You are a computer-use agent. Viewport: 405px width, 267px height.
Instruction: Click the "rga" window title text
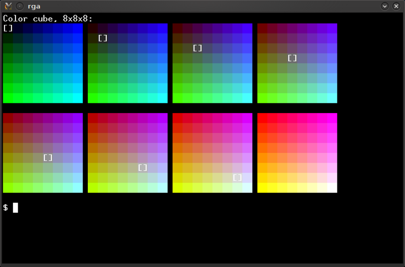34,6
